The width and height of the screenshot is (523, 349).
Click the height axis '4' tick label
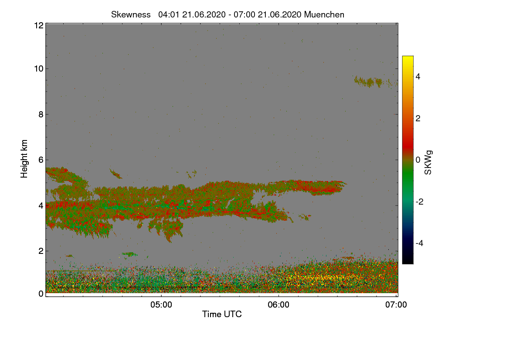tap(41, 205)
